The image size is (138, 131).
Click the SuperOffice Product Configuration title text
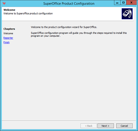(69, 4)
